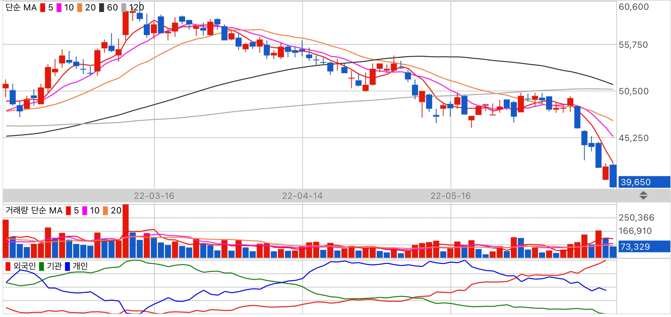Select the gray MA 120 legend swatch
This screenshot has height=317, width=671.
(124, 7)
